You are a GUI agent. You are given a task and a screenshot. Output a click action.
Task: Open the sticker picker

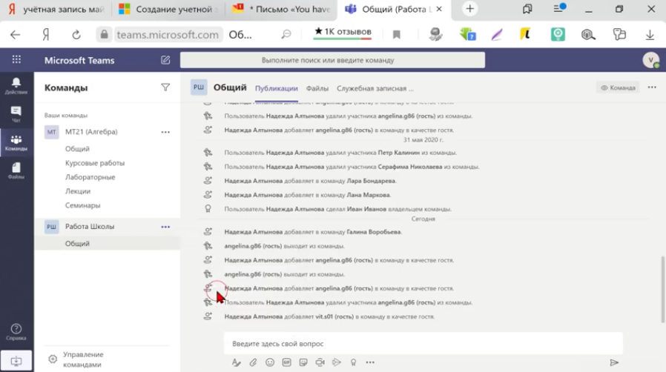click(303, 362)
